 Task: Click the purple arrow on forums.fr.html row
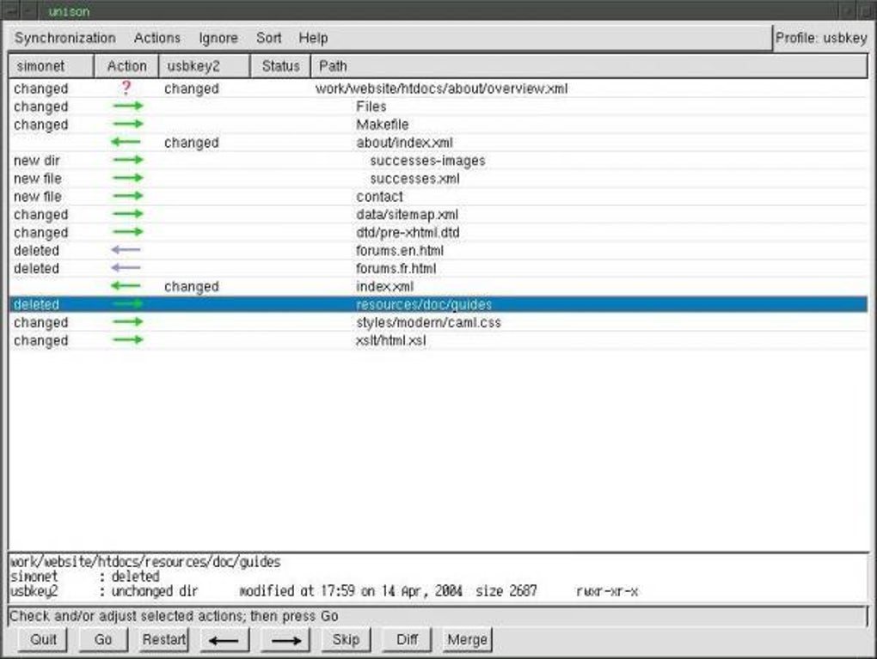click(126, 268)
